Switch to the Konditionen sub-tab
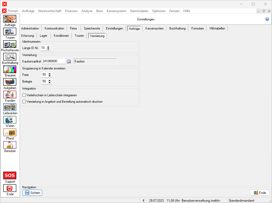 point(61,36)
